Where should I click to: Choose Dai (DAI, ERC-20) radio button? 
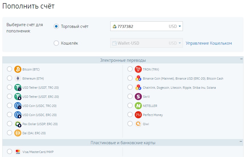9,133
